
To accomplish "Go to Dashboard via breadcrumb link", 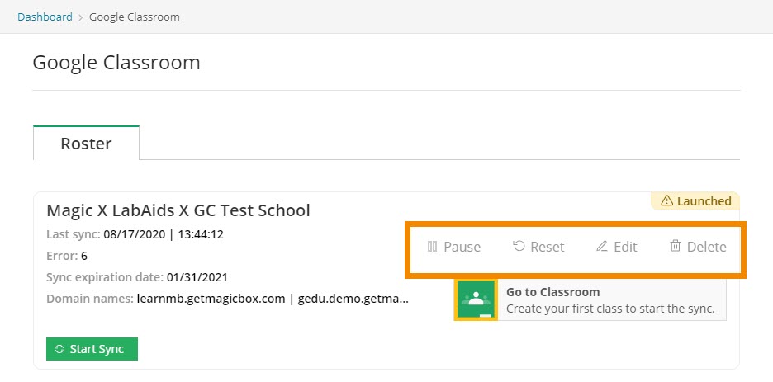I will [45, 17].
